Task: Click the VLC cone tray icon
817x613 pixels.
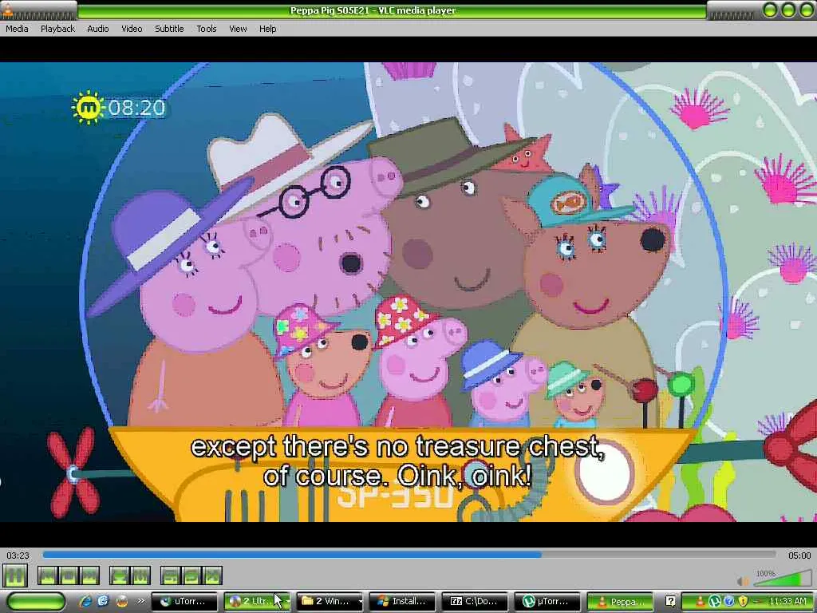Action: coord(701,602)
